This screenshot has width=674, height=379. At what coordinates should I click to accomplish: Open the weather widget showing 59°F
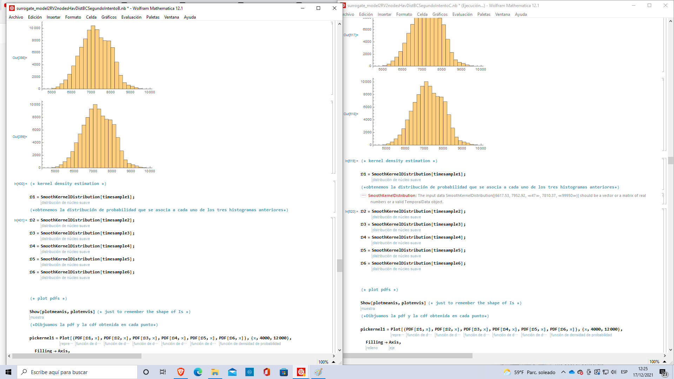pos(529,372)
